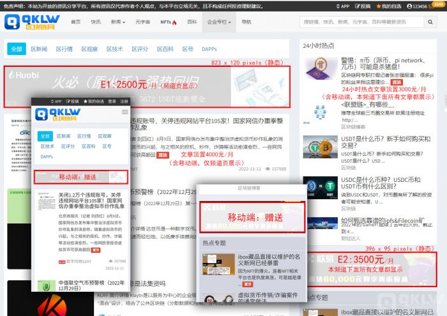Select the 区观察 category tab
Image resolution: width=447 pixels, height=316 pixels.
tap(89, 49)
